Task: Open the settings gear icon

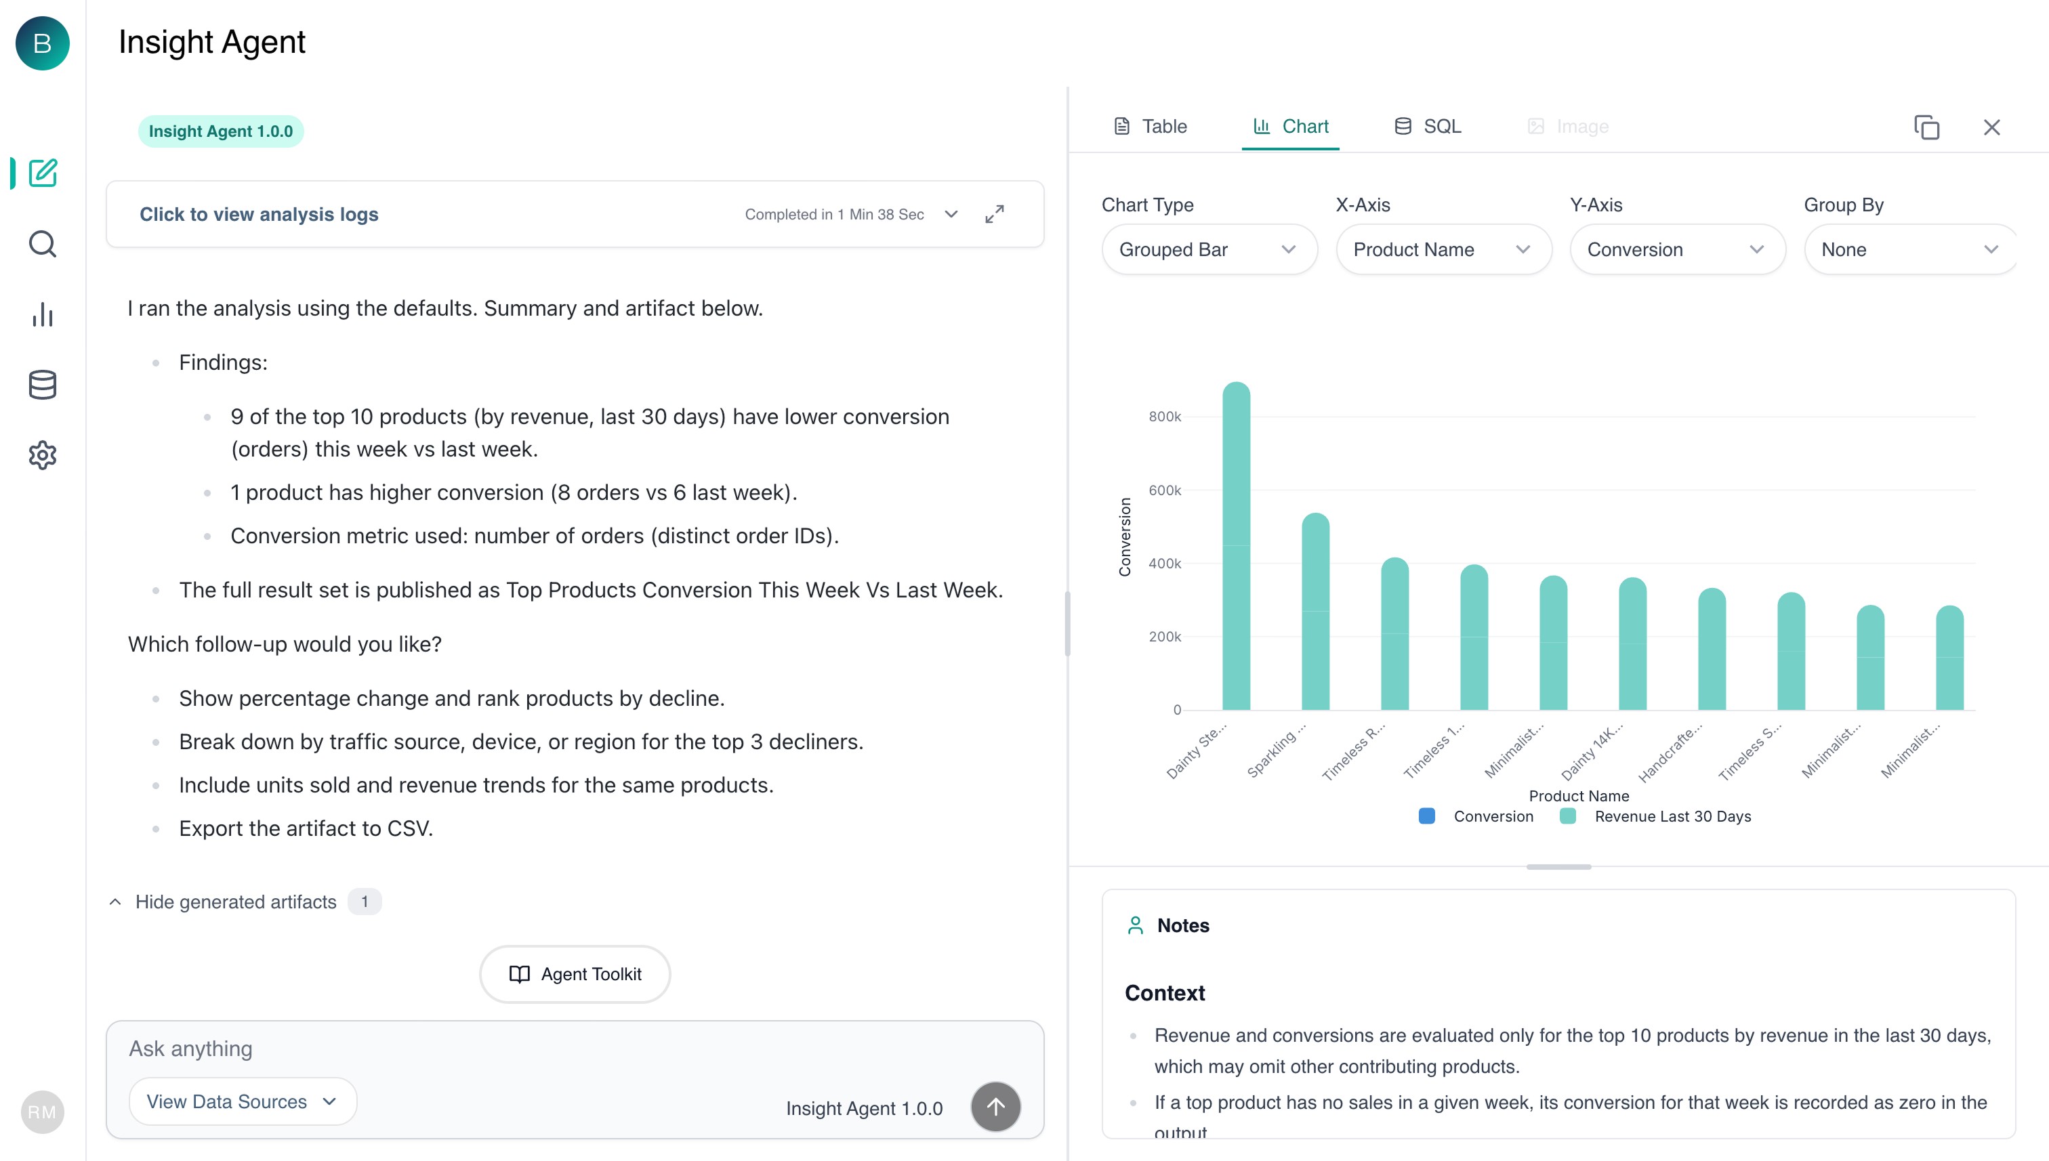Action: pyautogui.click(x=43, y=455)
